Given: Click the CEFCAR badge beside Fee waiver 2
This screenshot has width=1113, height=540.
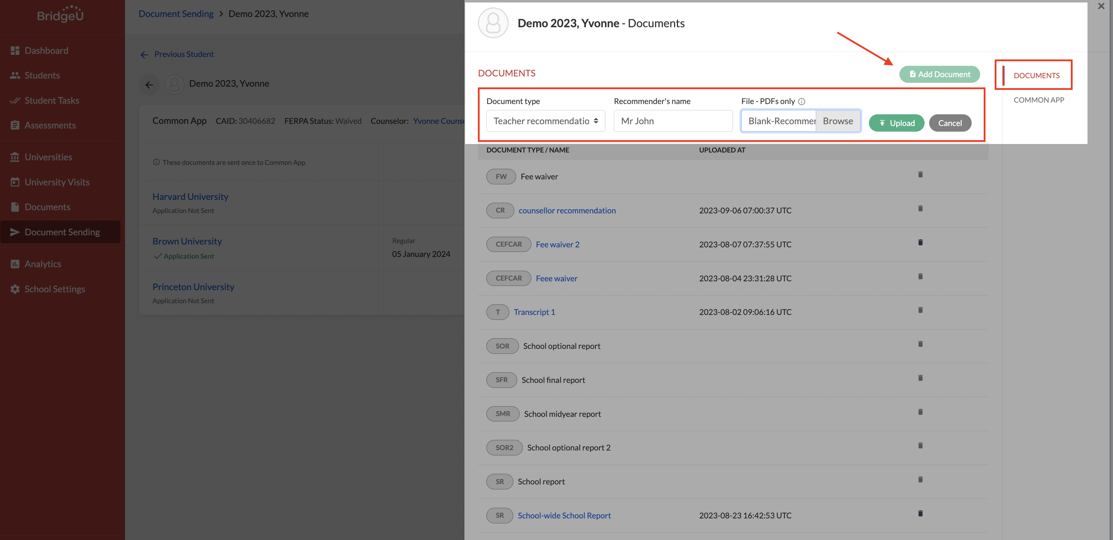Looking at the screenshot, I should click(509, 244).
